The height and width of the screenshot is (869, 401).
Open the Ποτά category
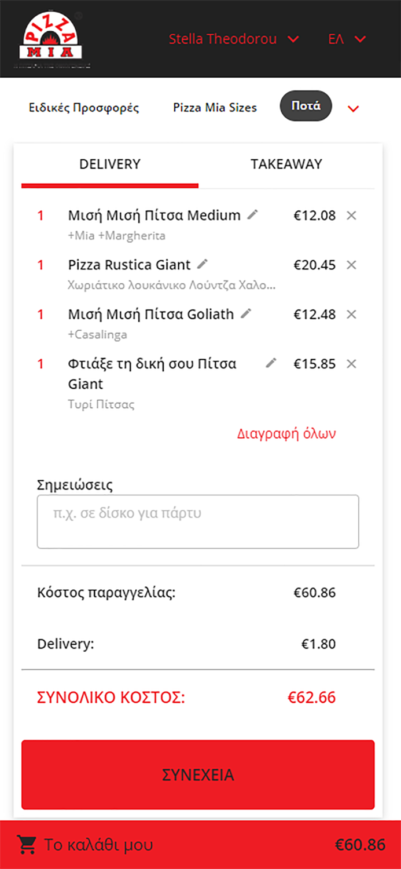pyautogui.click(x=306, y=107)
